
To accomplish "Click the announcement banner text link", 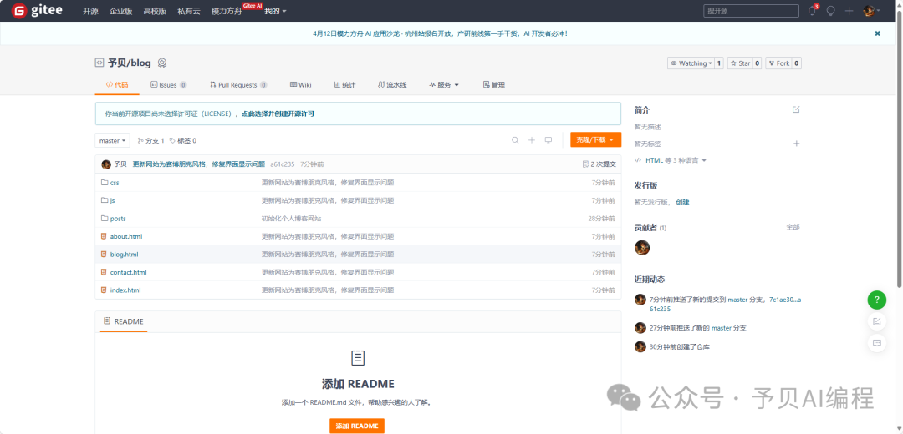I will (x=440, y=33).
